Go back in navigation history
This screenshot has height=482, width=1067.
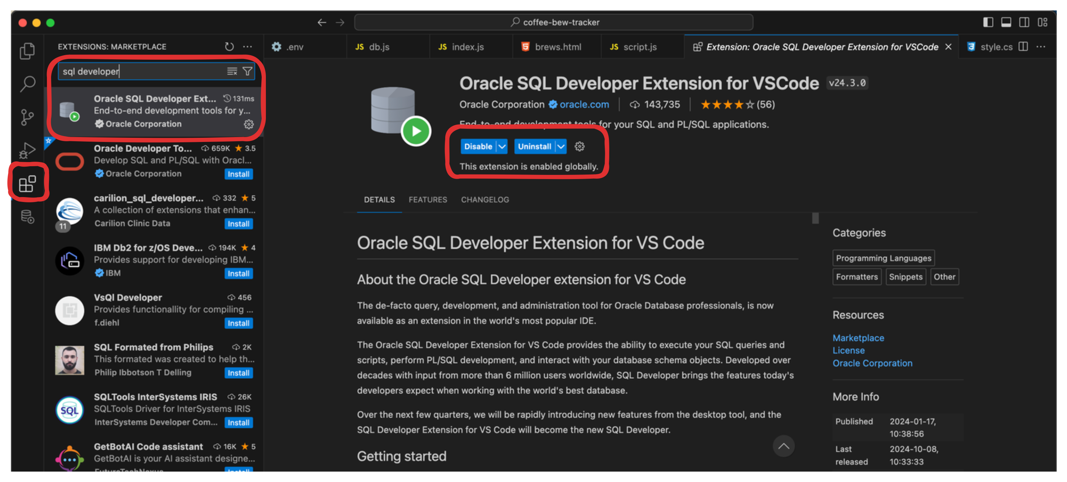pos(322,22)
